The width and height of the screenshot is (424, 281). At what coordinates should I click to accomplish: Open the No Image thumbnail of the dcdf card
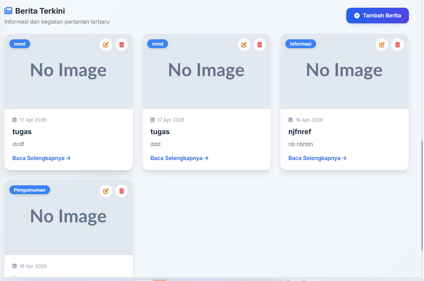click(x=69, y=71)
